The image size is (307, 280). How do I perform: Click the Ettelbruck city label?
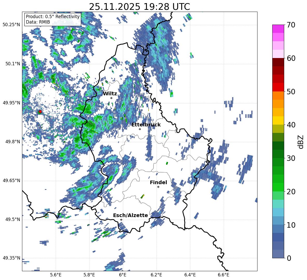[x=146, y=125]
